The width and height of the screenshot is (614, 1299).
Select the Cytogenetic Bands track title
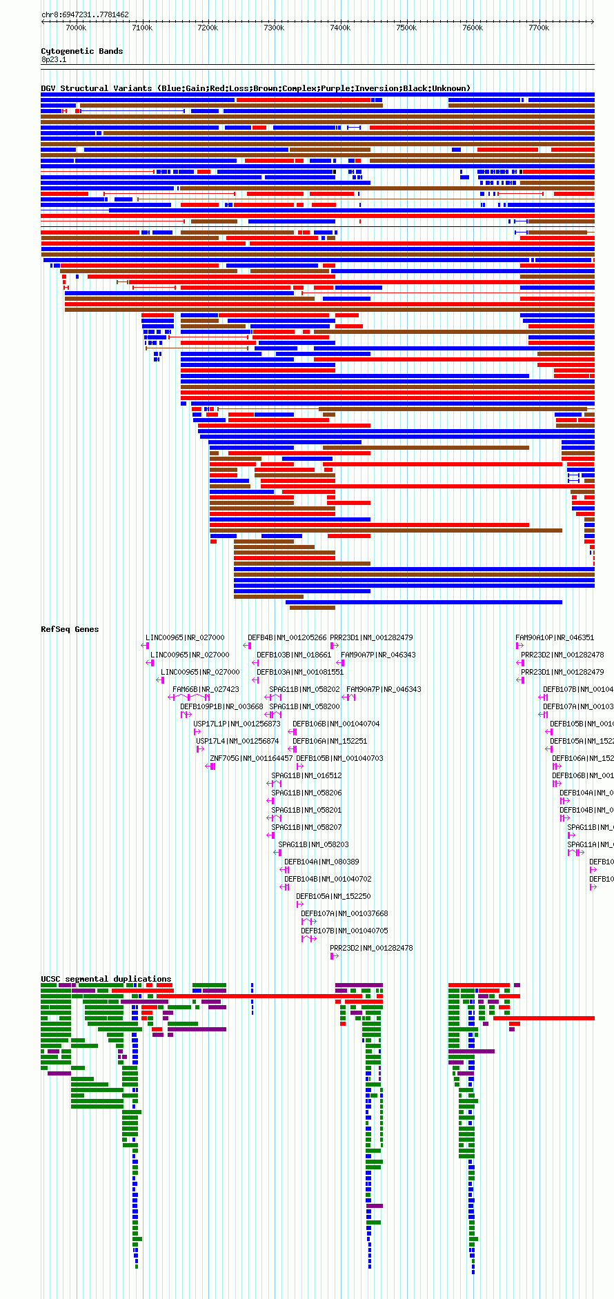click(82, 51)
